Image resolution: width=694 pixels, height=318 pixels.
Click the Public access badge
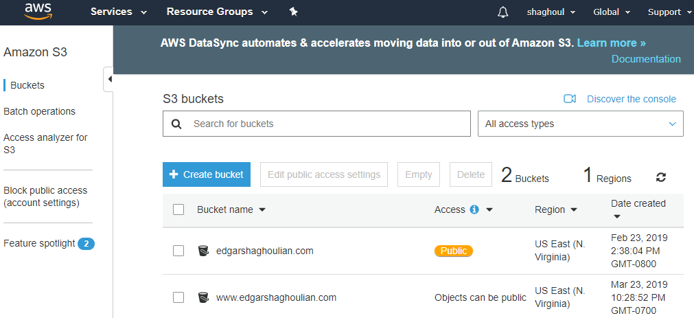tap(454, 251)
